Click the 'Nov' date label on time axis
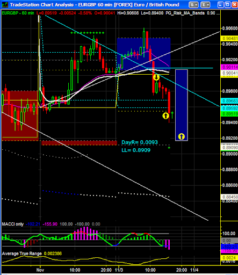Image resolution: width=238 pixels, height=275 pixels. [x=40, y=270]
